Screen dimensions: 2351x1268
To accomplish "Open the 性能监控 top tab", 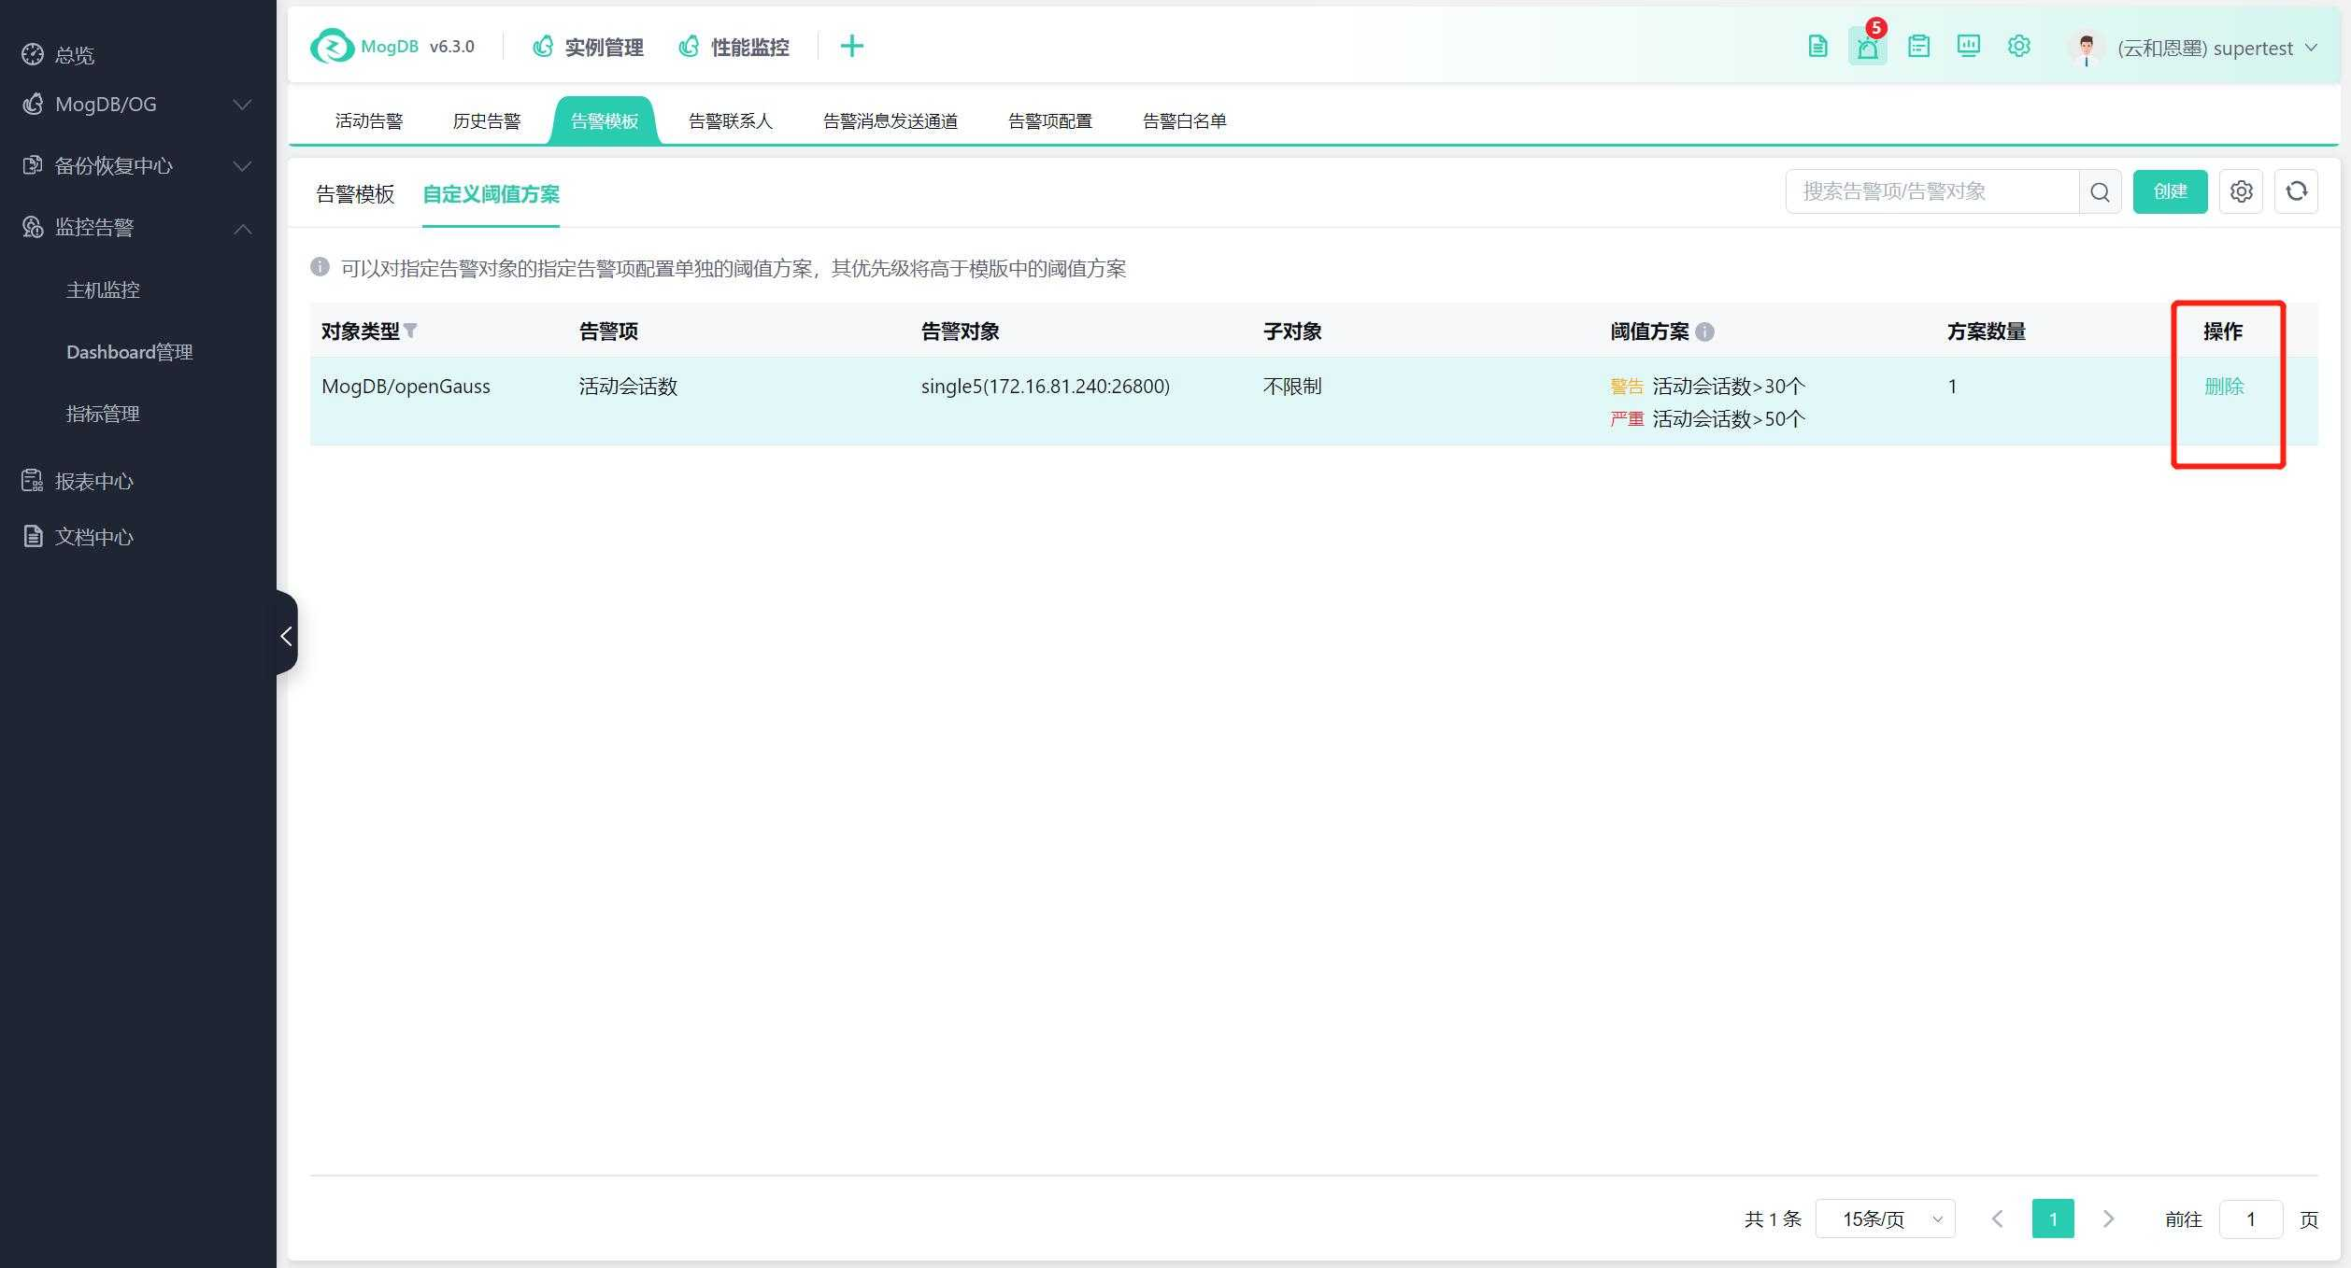I will tap(734, 47).
